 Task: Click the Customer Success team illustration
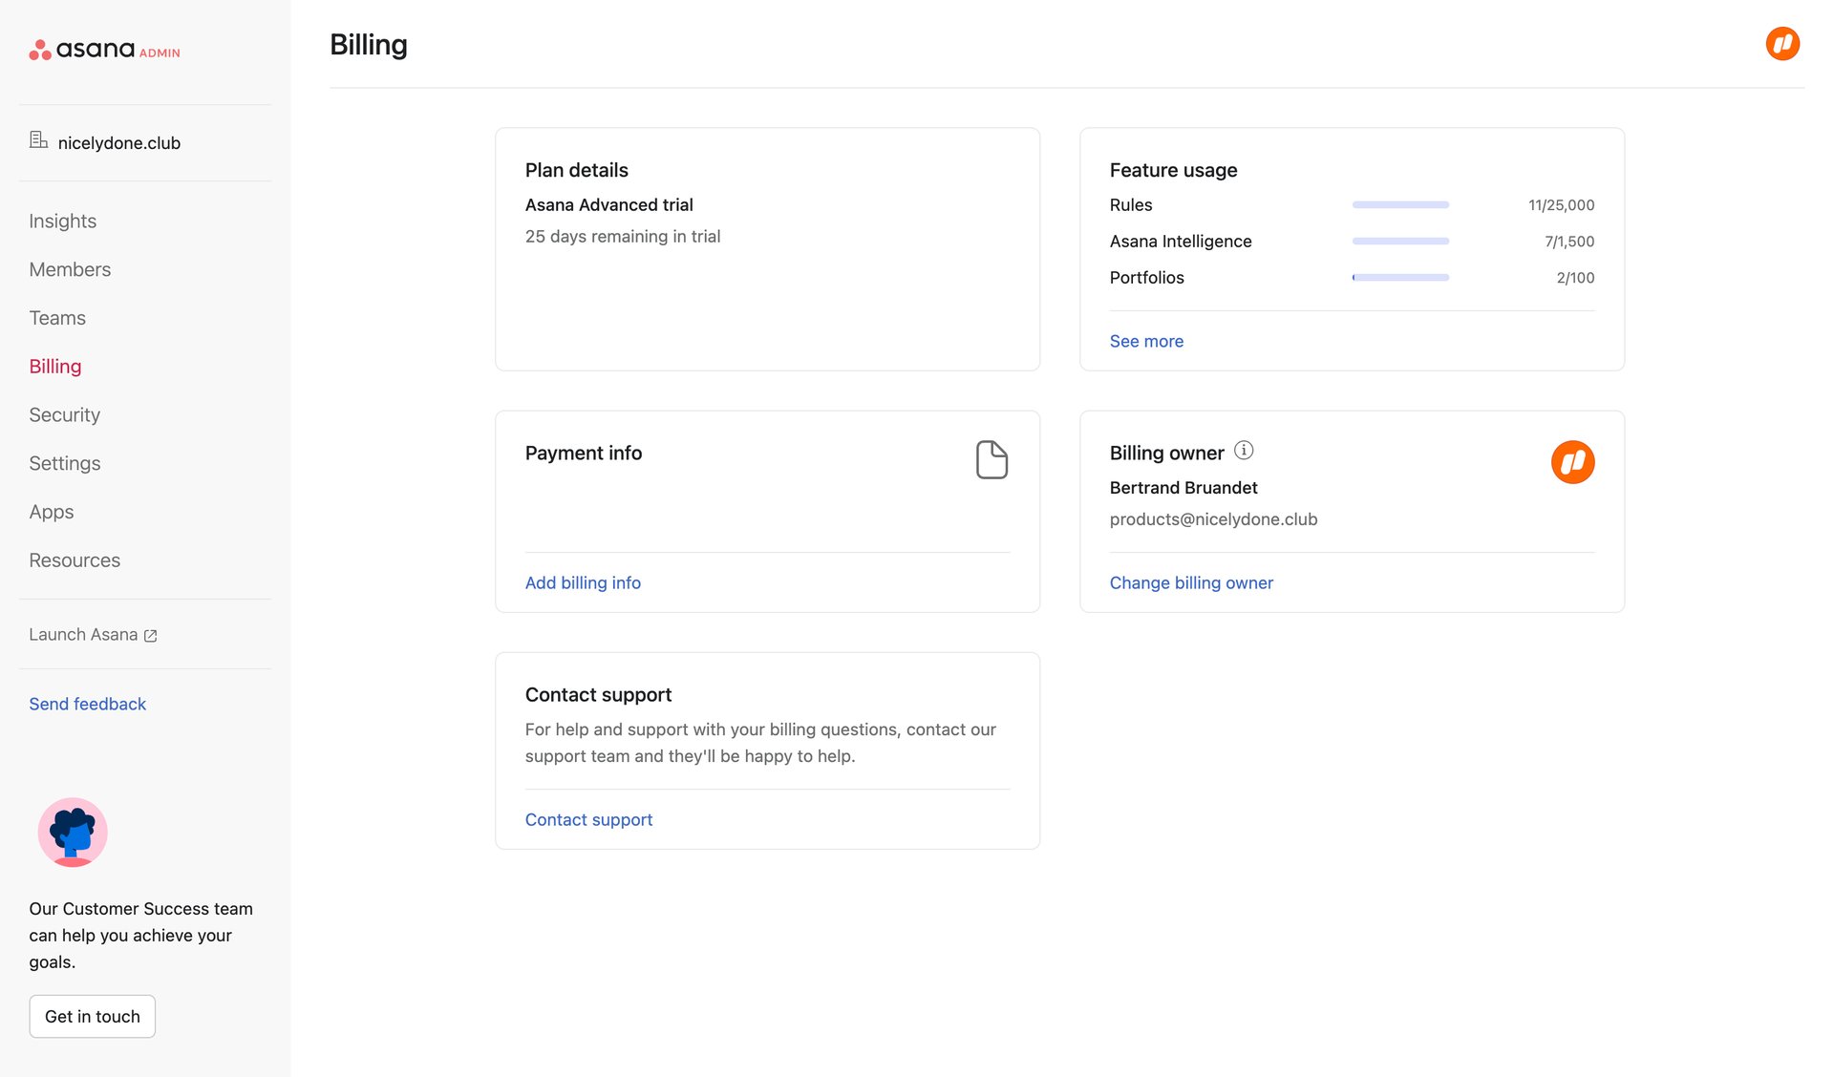pos(73,832)
